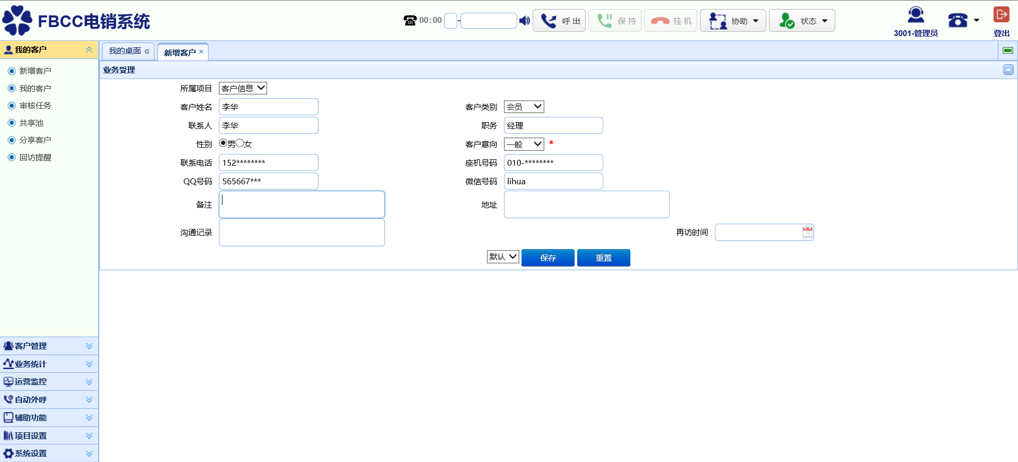The image size is (1018, 462).
Task: Open 回访提醒 in the sidebar
Action: pos(35,157)
